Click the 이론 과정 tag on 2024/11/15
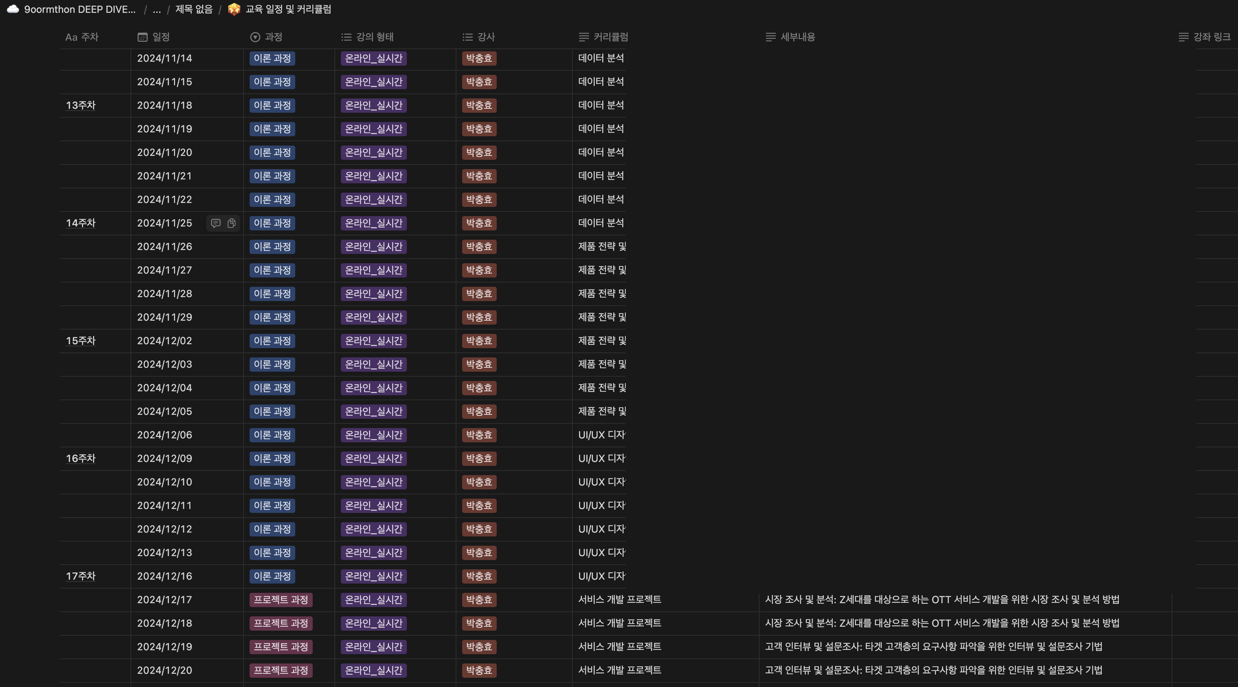 pos(272,82)
